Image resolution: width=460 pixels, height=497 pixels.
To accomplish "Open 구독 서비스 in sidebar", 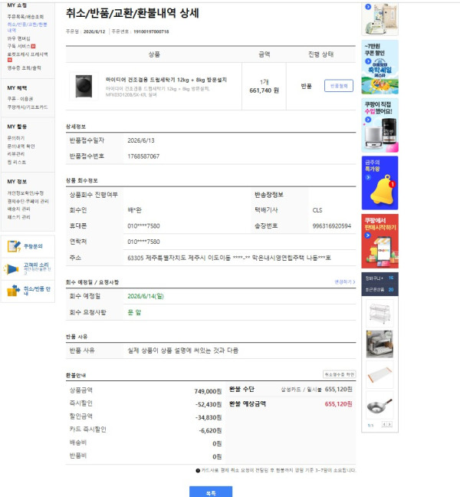I will click(x=19, y=46).
